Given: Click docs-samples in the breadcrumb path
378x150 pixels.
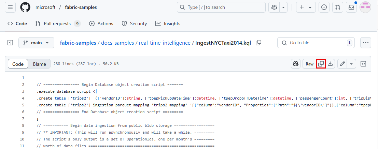Looking at the screenshot, I should pos(117,43).
